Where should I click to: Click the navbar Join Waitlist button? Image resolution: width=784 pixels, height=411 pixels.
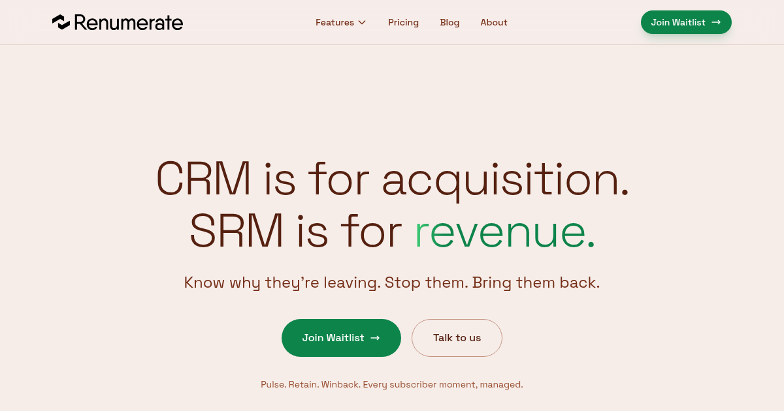pyautogui.click(x=686, y=22)
